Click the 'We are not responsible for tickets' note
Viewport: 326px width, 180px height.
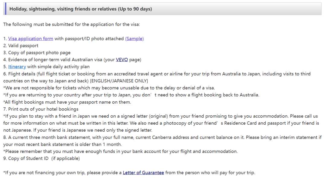[109, 88]
